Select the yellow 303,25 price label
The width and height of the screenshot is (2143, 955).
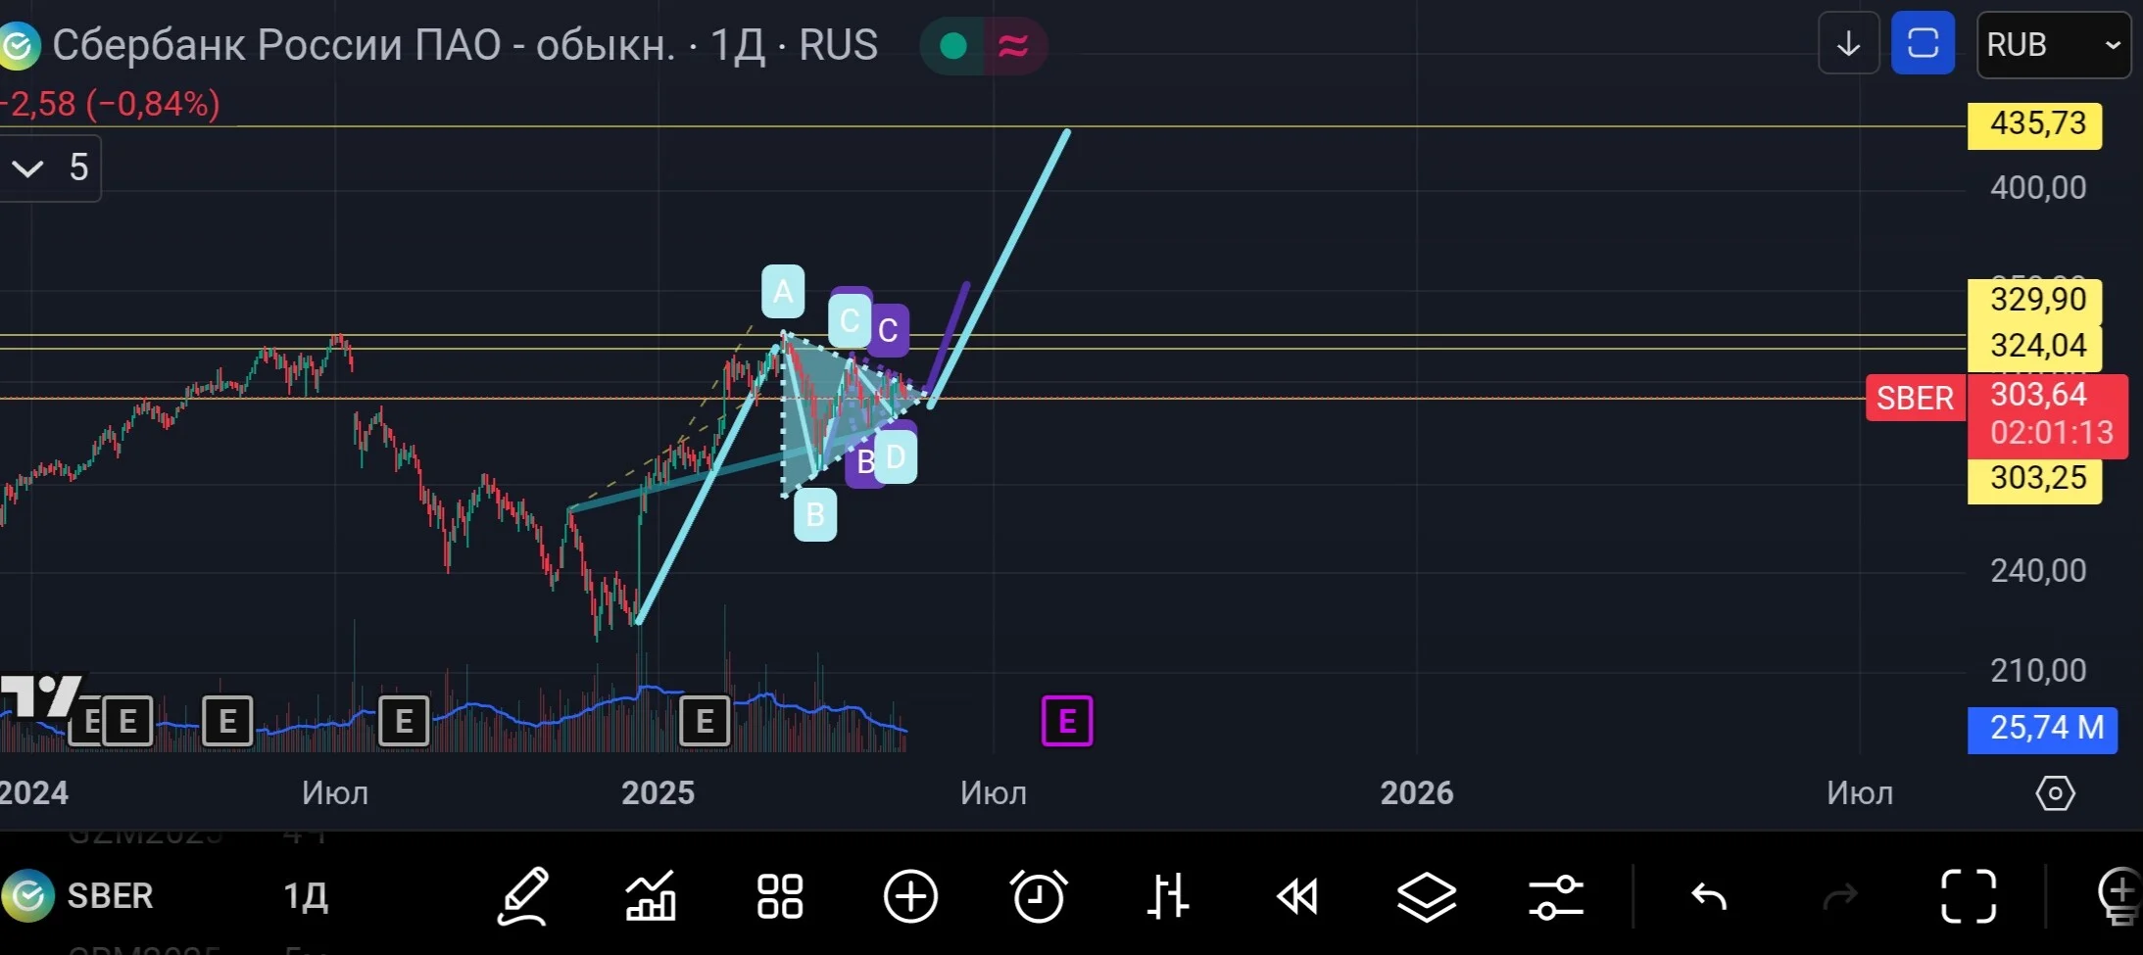click(x=2035, y=479)
